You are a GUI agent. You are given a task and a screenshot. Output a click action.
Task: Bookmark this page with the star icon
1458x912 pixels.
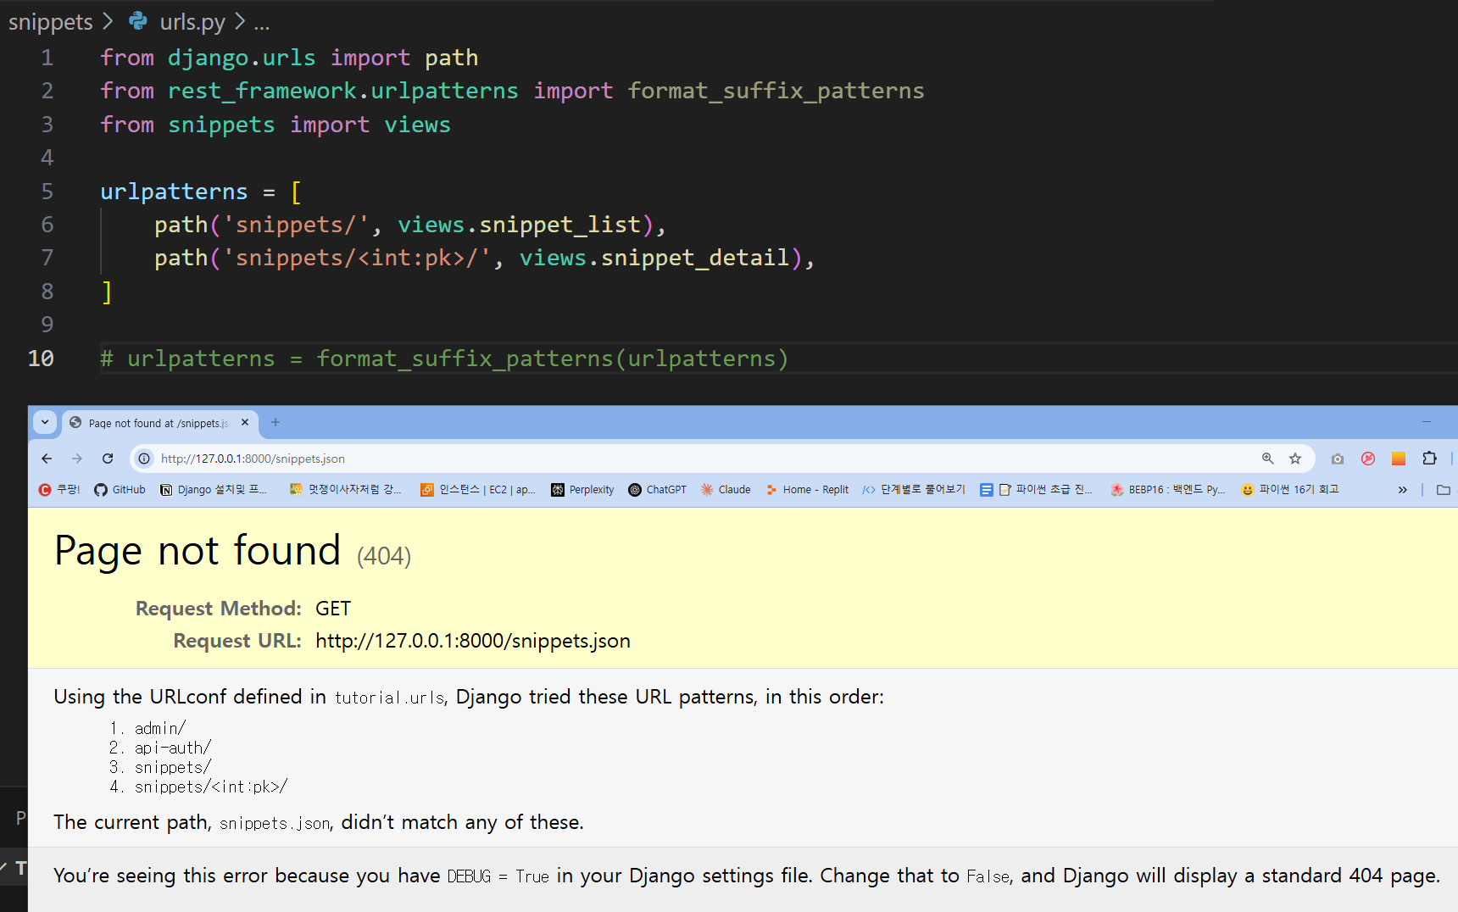[1295, 459]
